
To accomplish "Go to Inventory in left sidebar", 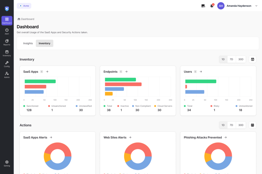I will click(x=7, y=53).
